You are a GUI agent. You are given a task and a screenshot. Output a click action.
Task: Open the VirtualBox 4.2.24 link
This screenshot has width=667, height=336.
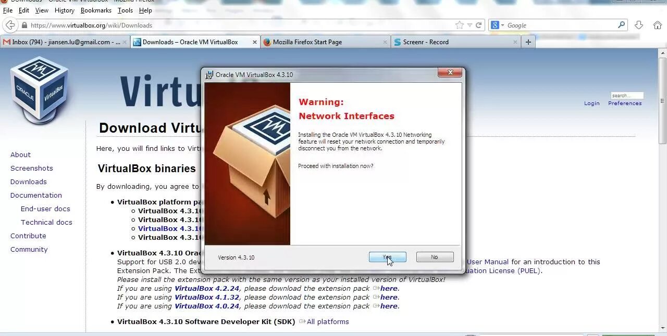(207, 288)
